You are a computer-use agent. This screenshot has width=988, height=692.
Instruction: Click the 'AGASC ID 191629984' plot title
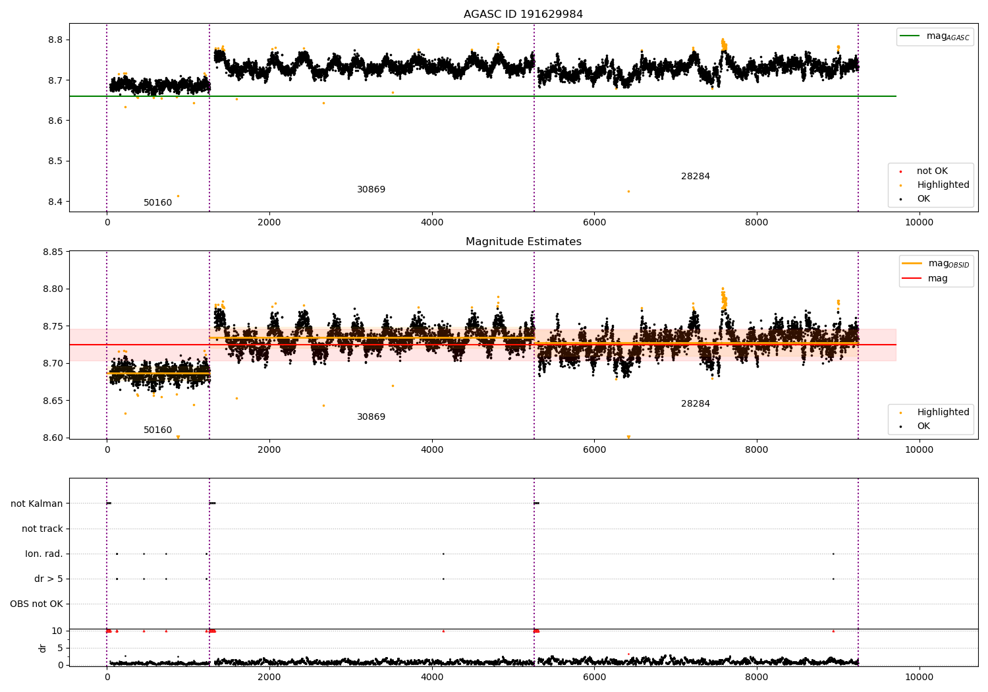523,14
